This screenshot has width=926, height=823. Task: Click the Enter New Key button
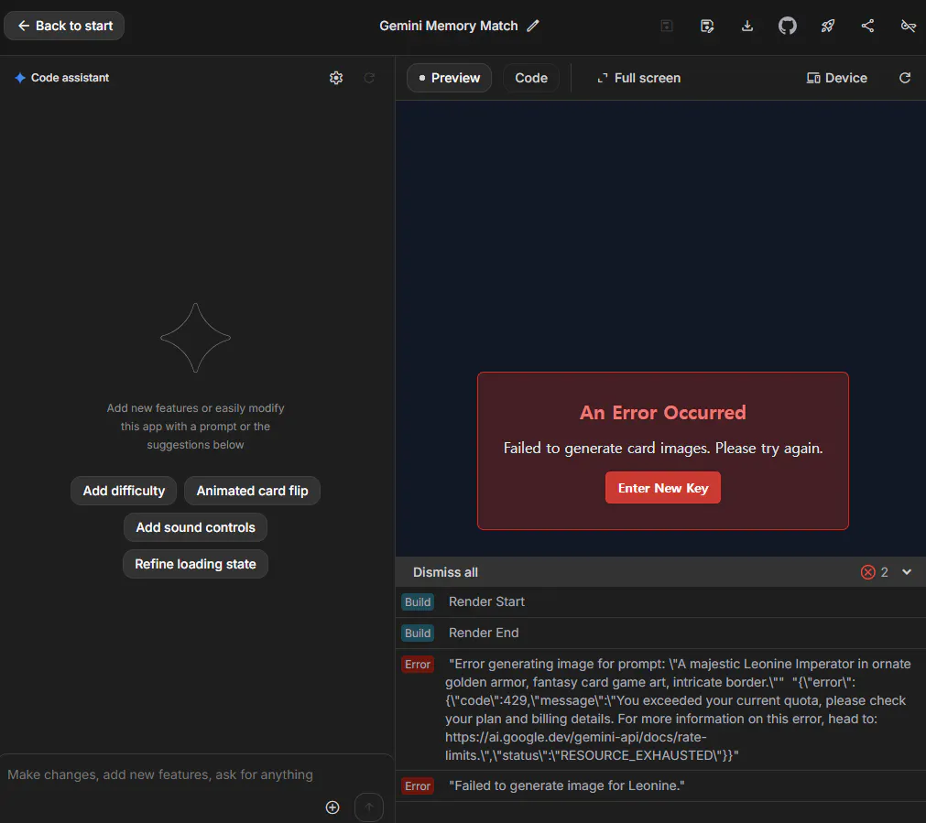tap(662, 488)
